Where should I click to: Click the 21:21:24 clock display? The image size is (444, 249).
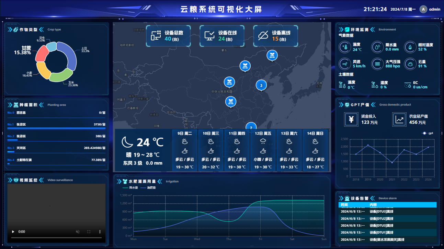[x=375, y=9]
